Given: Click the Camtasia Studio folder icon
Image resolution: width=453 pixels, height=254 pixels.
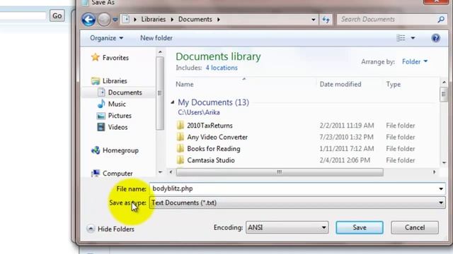Looking at the screenshot, I should click(x=180, y=160).
